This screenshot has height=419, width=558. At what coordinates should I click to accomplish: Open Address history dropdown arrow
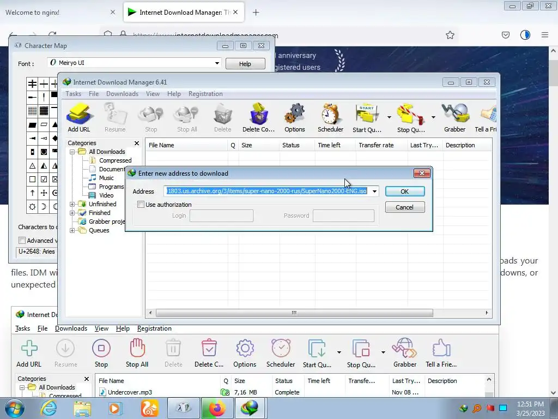click(x=374, y=191)
